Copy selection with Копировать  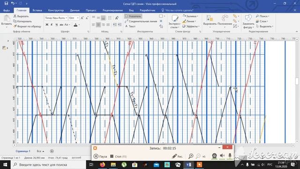[22, 21]
